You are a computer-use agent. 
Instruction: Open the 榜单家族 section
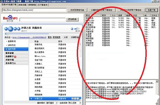[x=16, y=53]
